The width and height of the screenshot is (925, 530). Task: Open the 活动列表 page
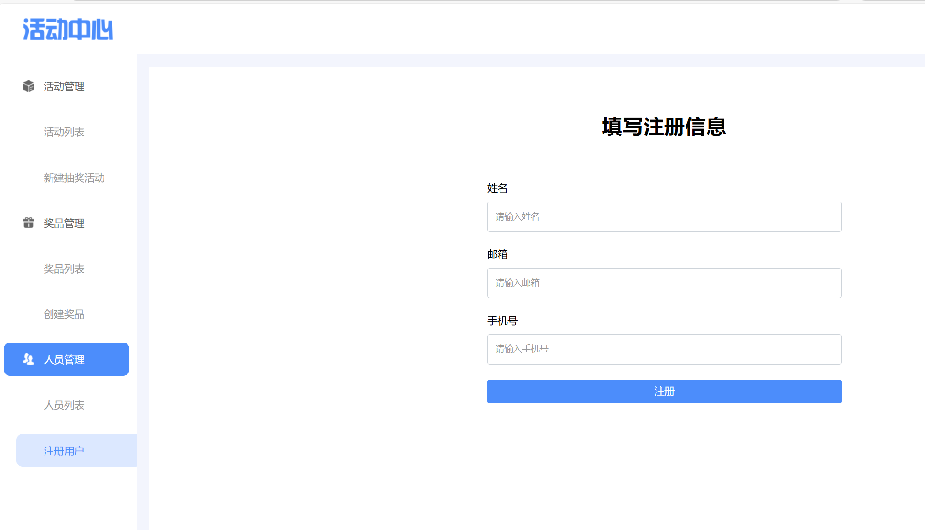[x=64, y=132]
